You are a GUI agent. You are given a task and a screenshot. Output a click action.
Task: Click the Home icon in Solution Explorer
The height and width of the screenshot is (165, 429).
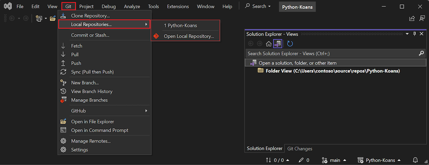click(x=269, y=44)
